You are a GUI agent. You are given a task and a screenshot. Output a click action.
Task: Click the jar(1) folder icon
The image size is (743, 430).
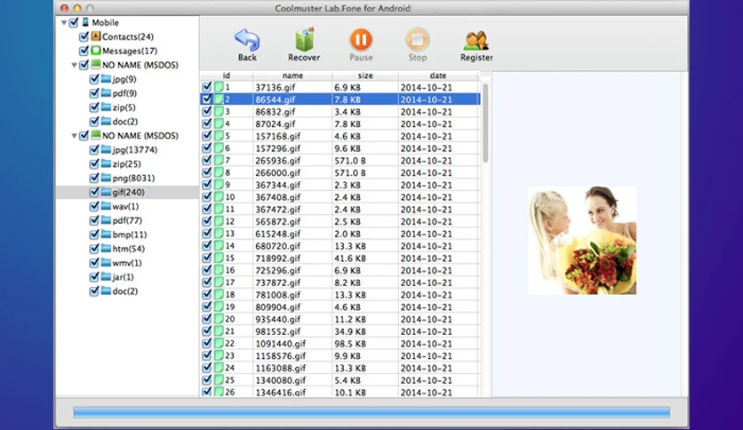[106, 276]
